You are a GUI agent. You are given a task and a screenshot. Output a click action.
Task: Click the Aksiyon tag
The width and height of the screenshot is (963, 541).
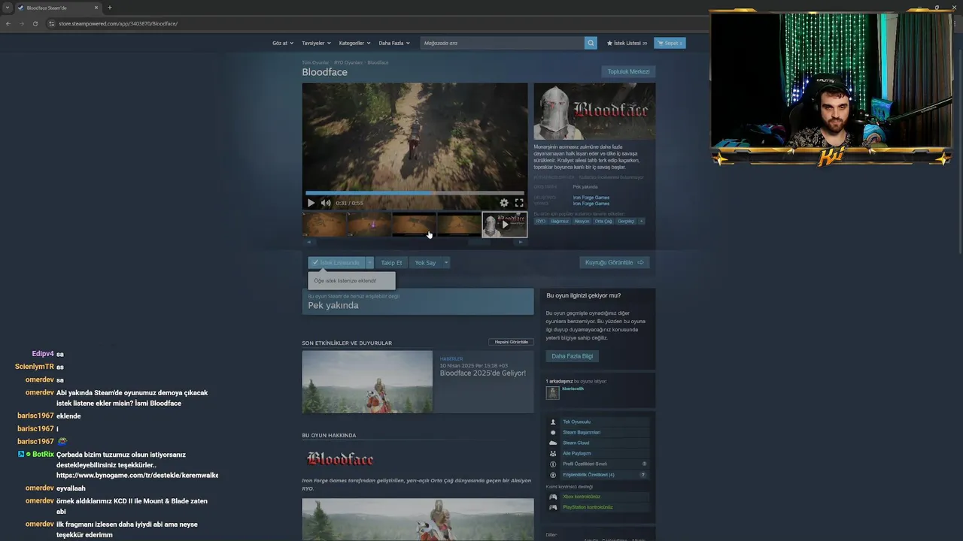coord(582,221)
